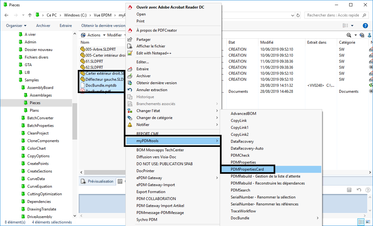Click the Archiver toolbar button
373x226 pixels.
click(x=43, y=26)
